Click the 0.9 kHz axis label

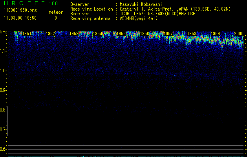tap(3, 90)
